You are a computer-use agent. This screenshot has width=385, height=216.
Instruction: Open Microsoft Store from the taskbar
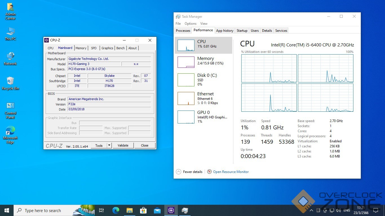(x=143, y=210)
